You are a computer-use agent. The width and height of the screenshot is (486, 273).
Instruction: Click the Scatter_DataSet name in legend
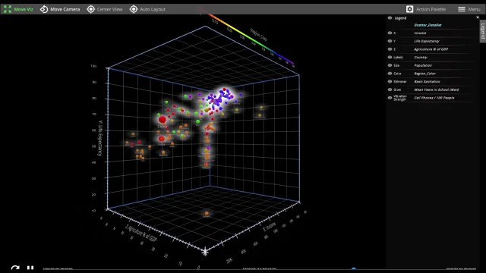click(x=428, y=25)
